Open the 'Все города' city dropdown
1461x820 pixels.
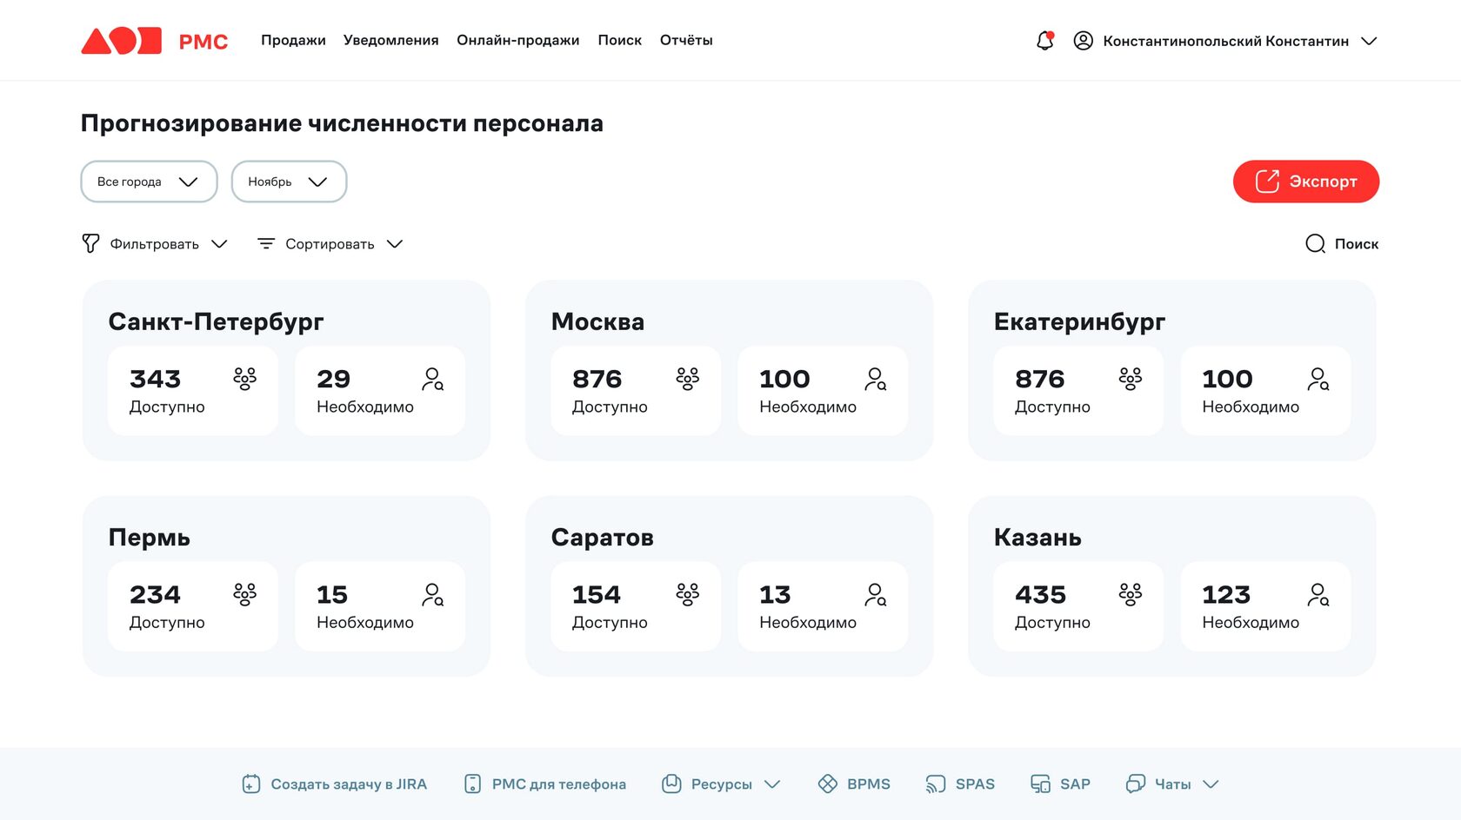pos(149,182)
